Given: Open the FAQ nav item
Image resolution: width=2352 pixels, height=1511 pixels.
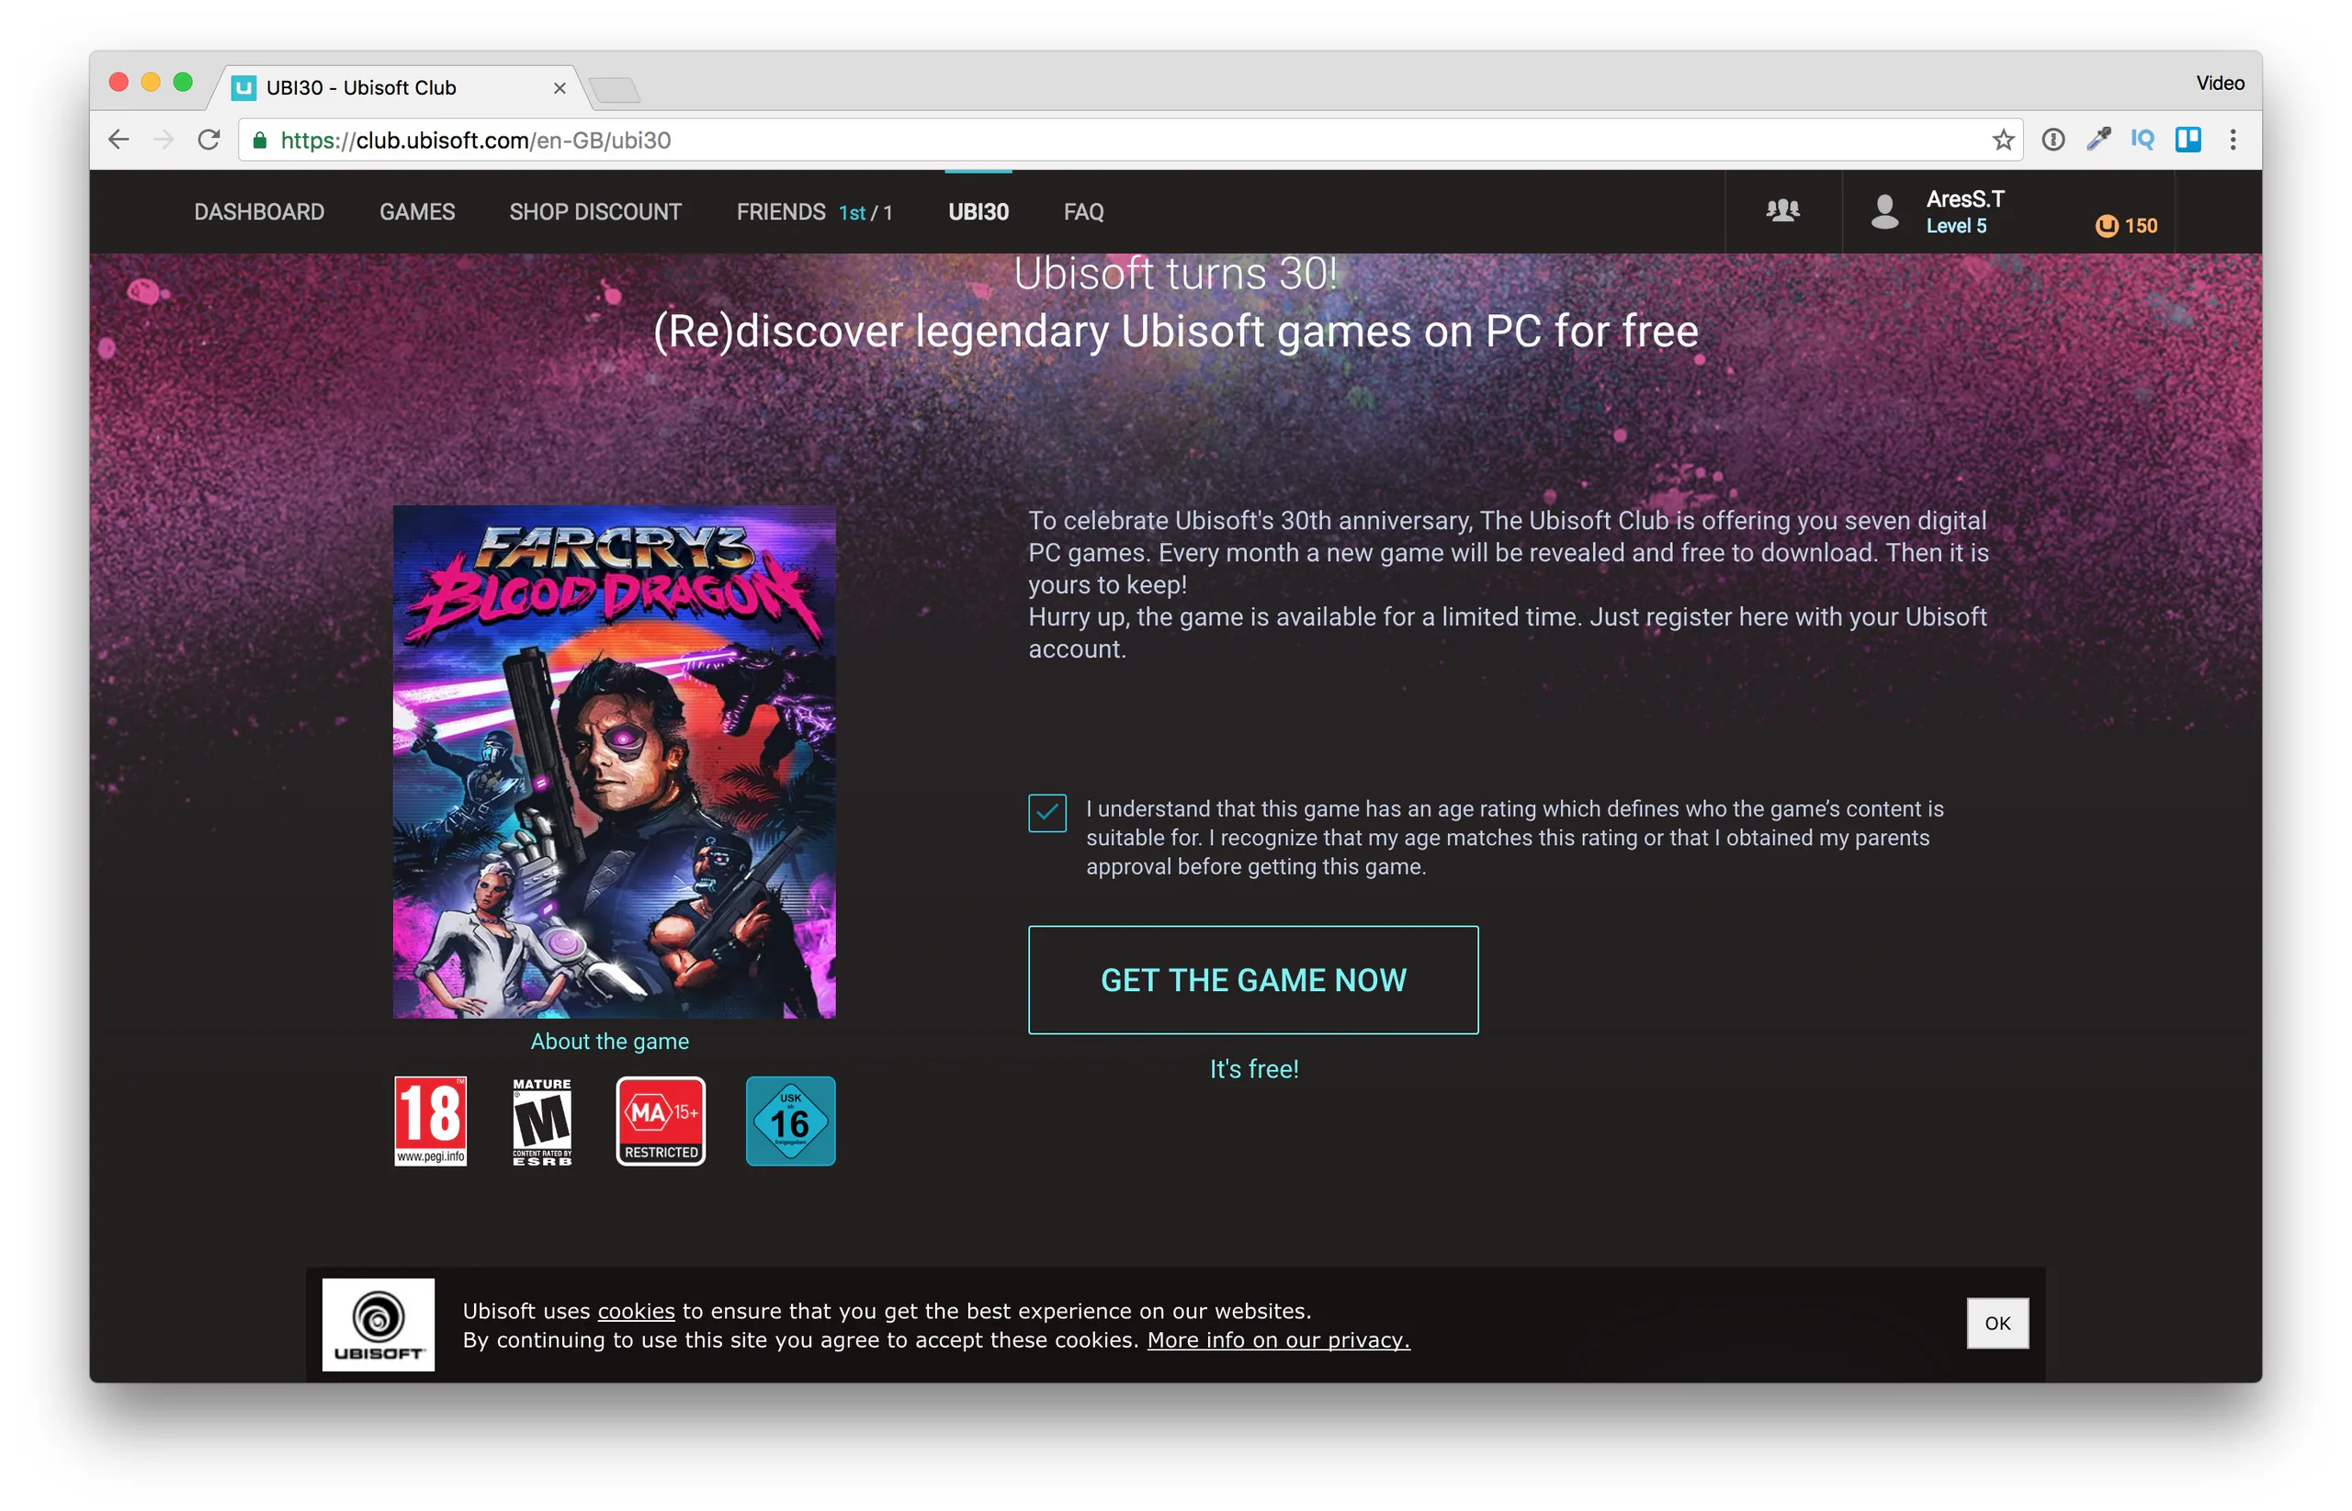Looking at the screenshot, I should pos(1084,212).
